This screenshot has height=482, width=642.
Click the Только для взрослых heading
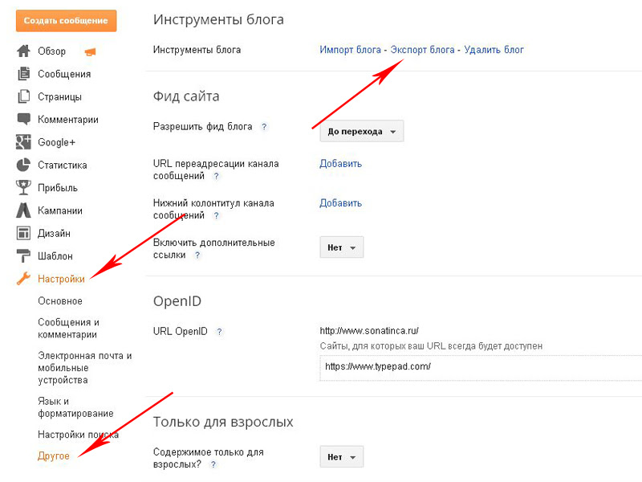(223, 422)
